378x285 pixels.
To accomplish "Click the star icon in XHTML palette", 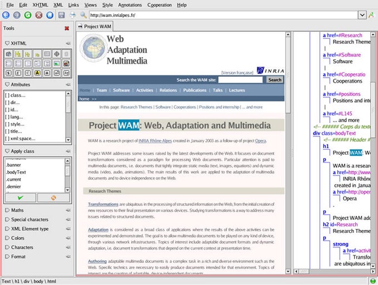I will point(47,73).
